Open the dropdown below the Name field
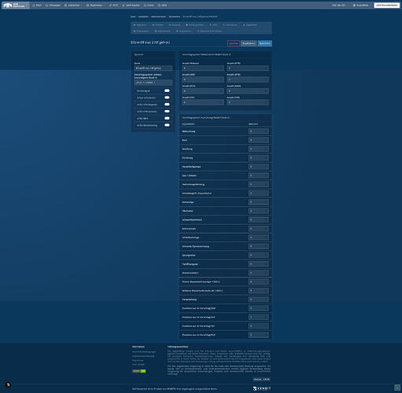Image resolution: width=402 pixels, height=393 pixels. [x=153, y=83]
